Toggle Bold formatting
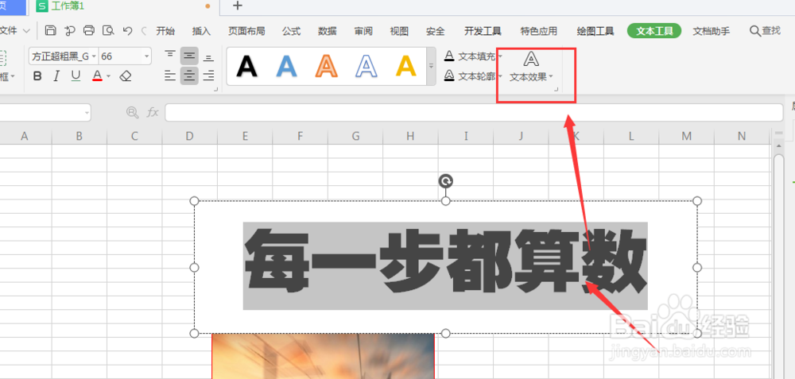The height and width of the screenshot is (379, 795). (37, 76)
